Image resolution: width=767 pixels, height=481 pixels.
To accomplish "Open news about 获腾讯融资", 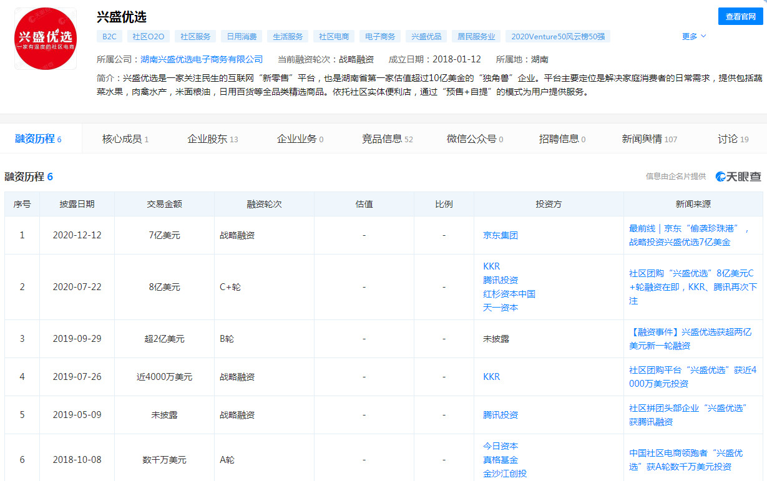I will (x=688, y=415).
